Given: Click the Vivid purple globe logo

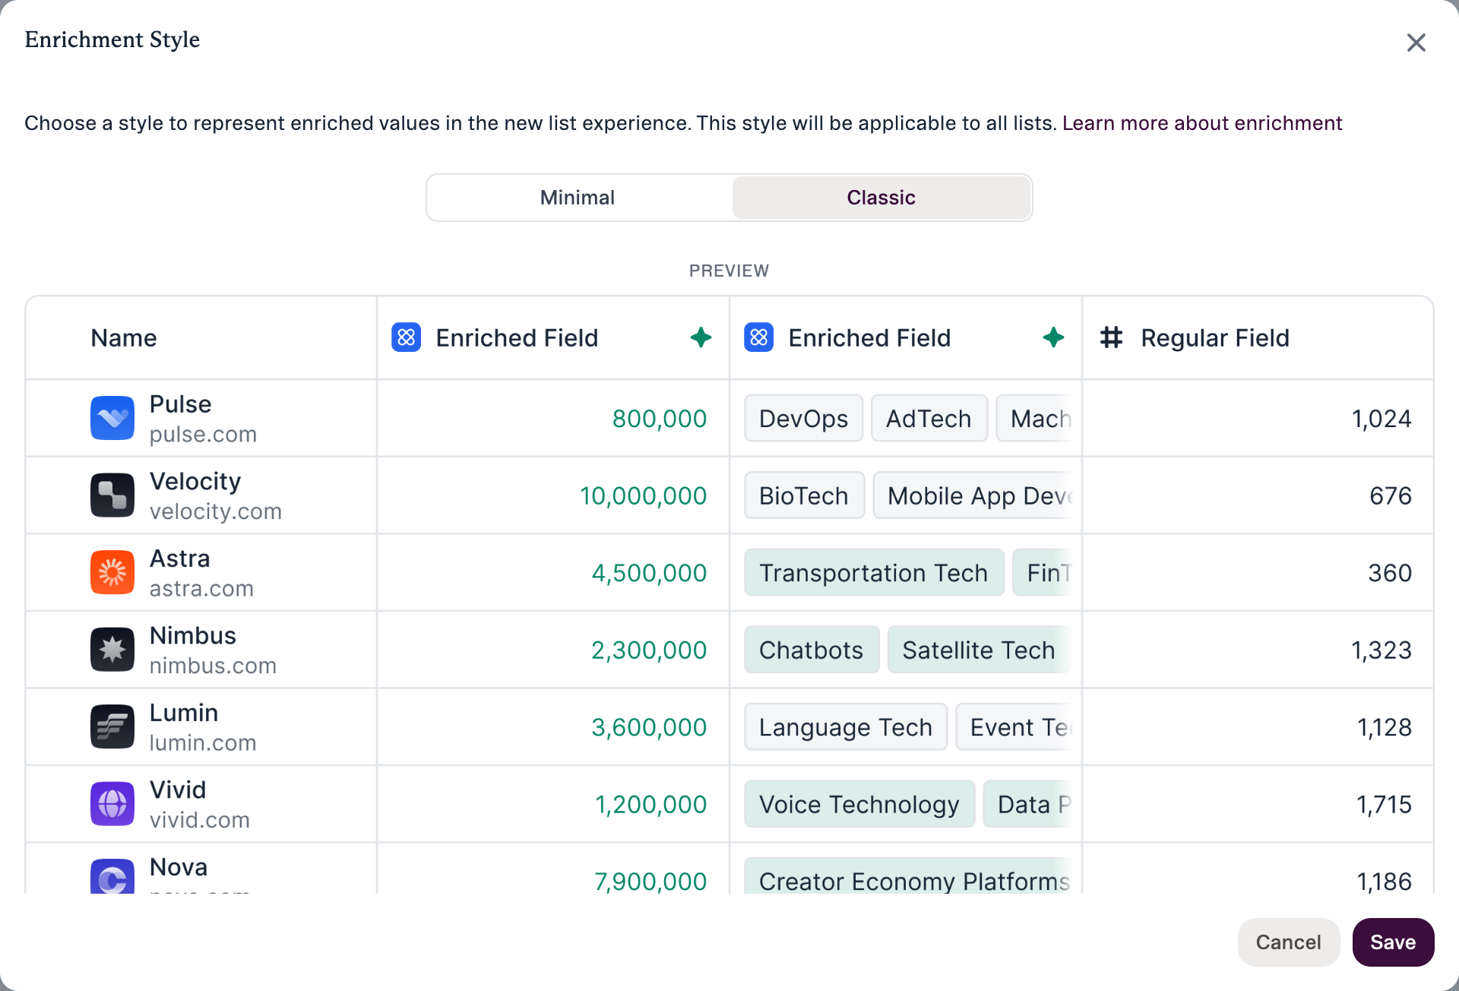Looking at the screenshot, I should tap(112, 804).
